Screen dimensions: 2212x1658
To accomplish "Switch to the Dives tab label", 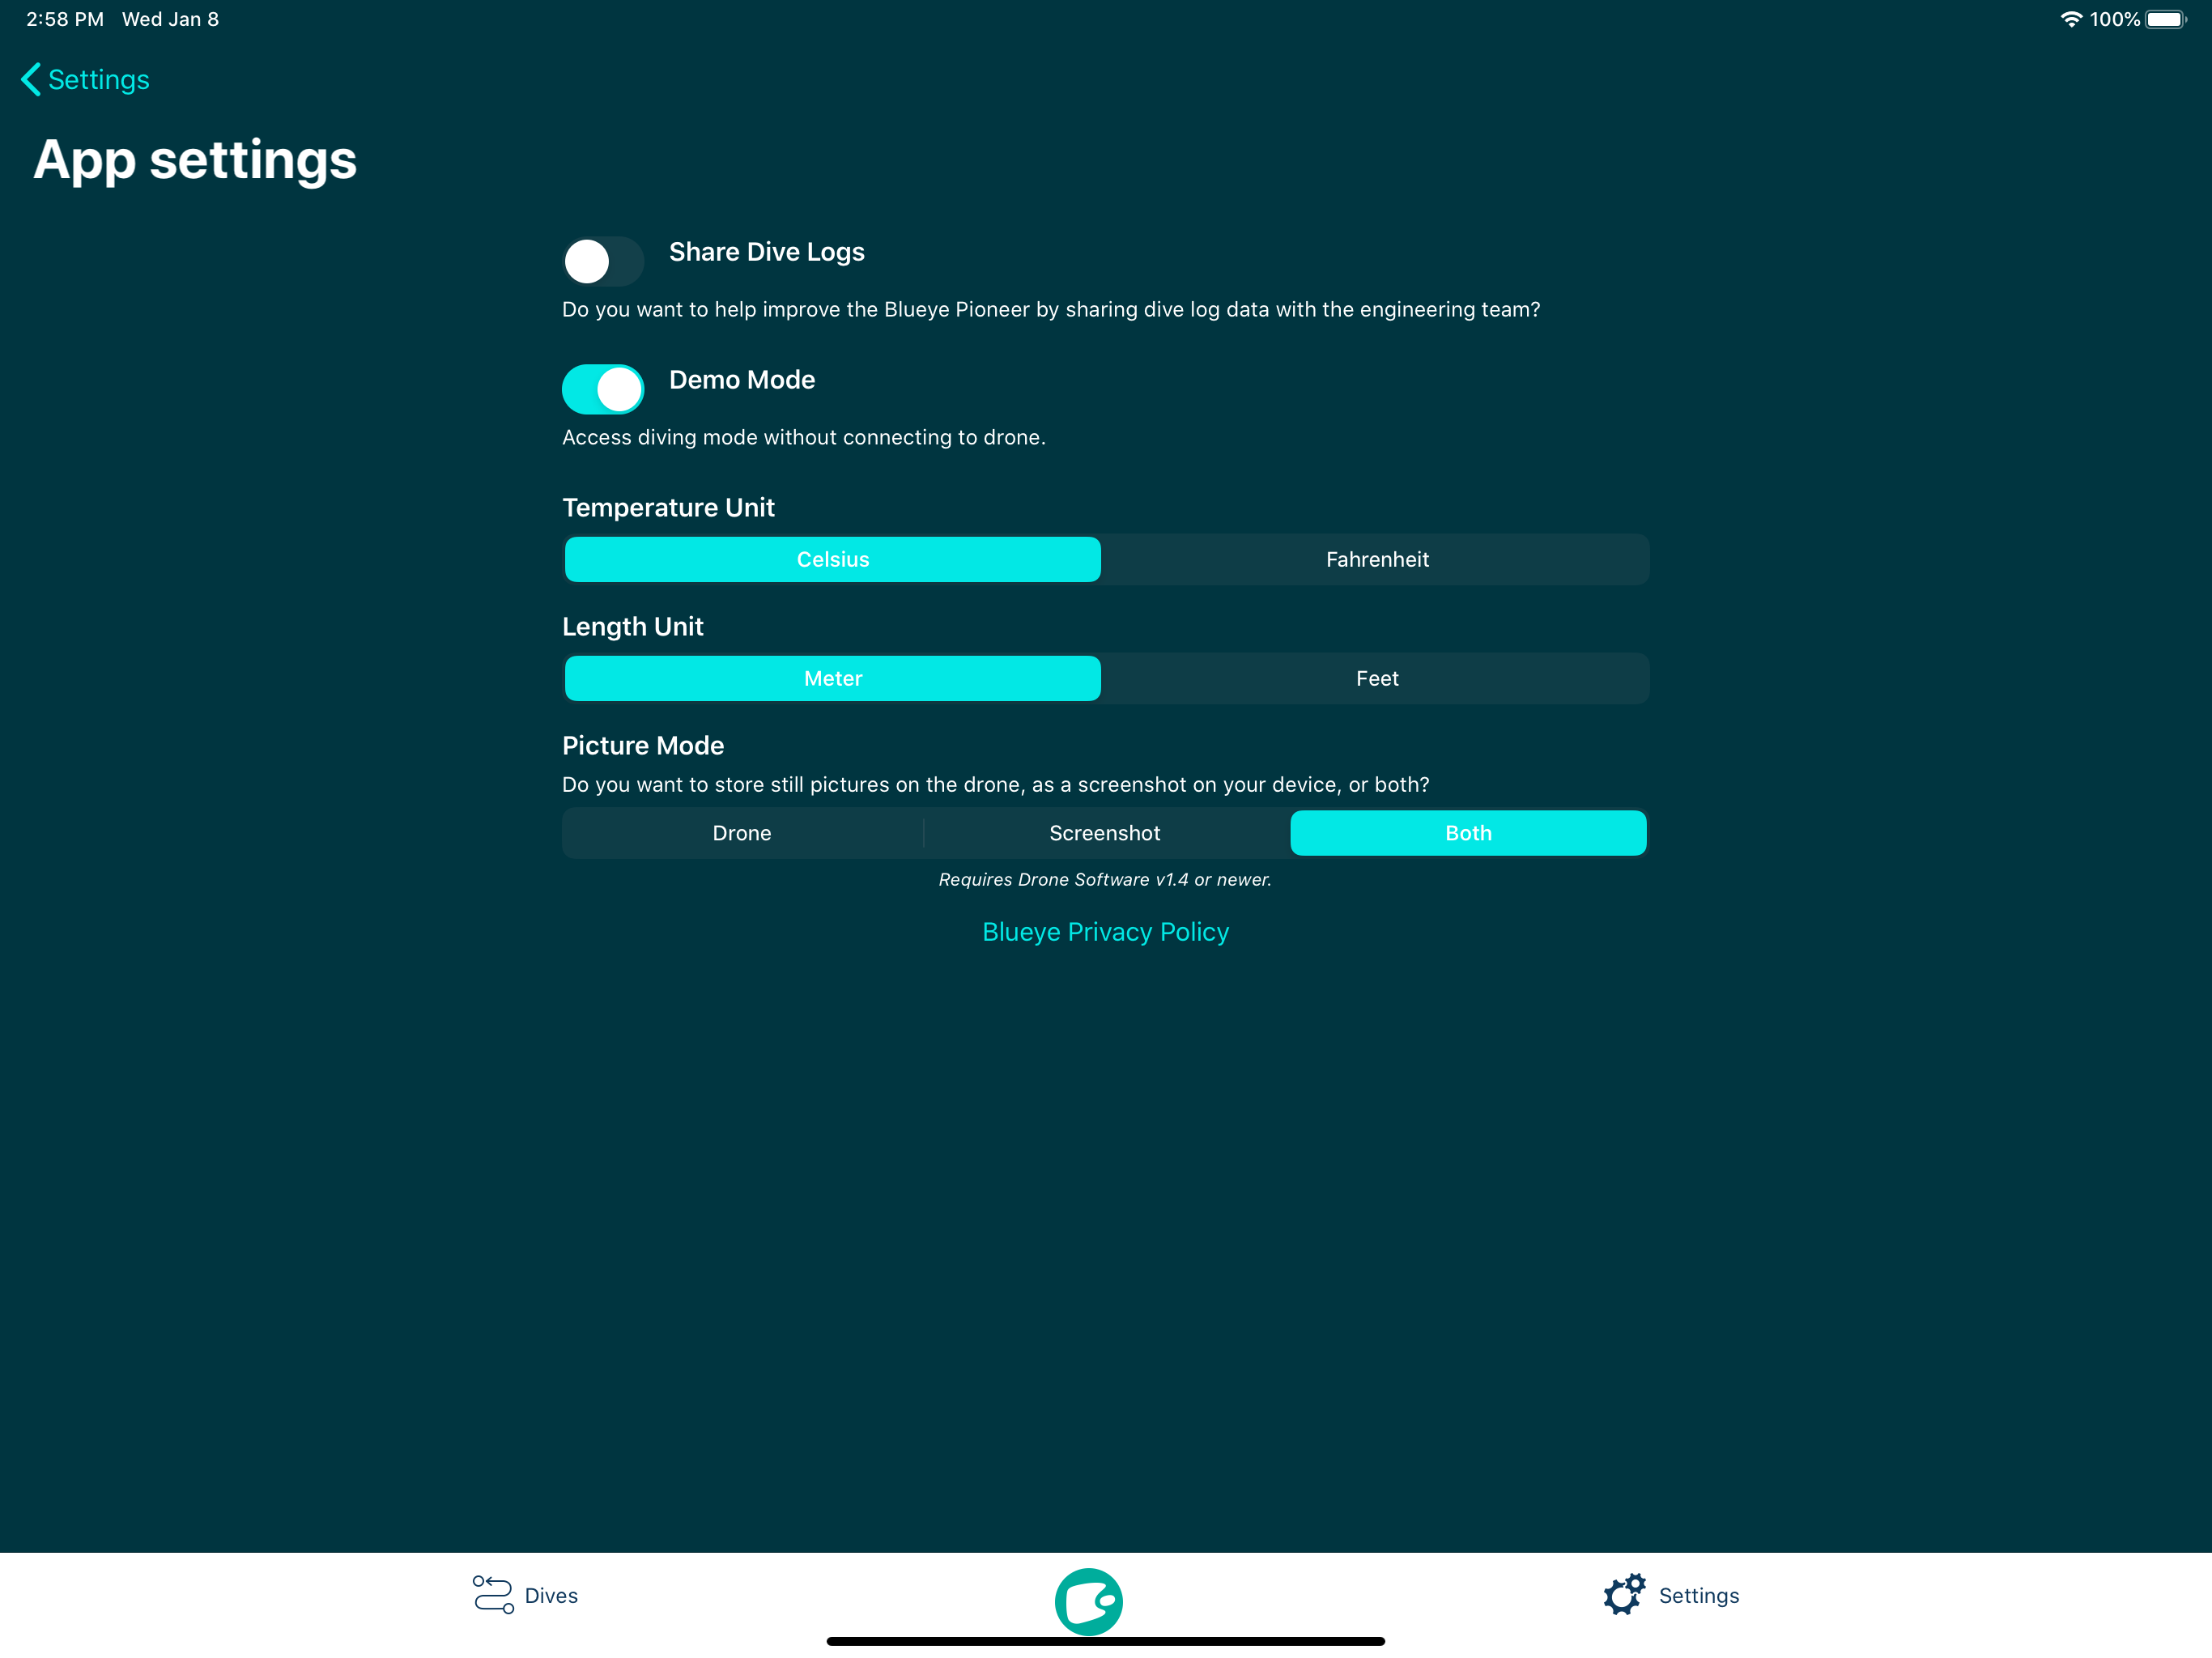I will click(x=551, y=1595).
